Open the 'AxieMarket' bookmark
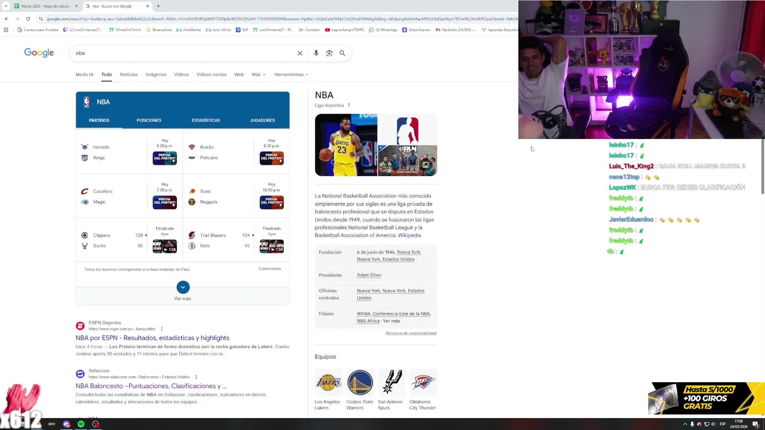The height and width of the screenshot is (430, 765). [189, 29]
